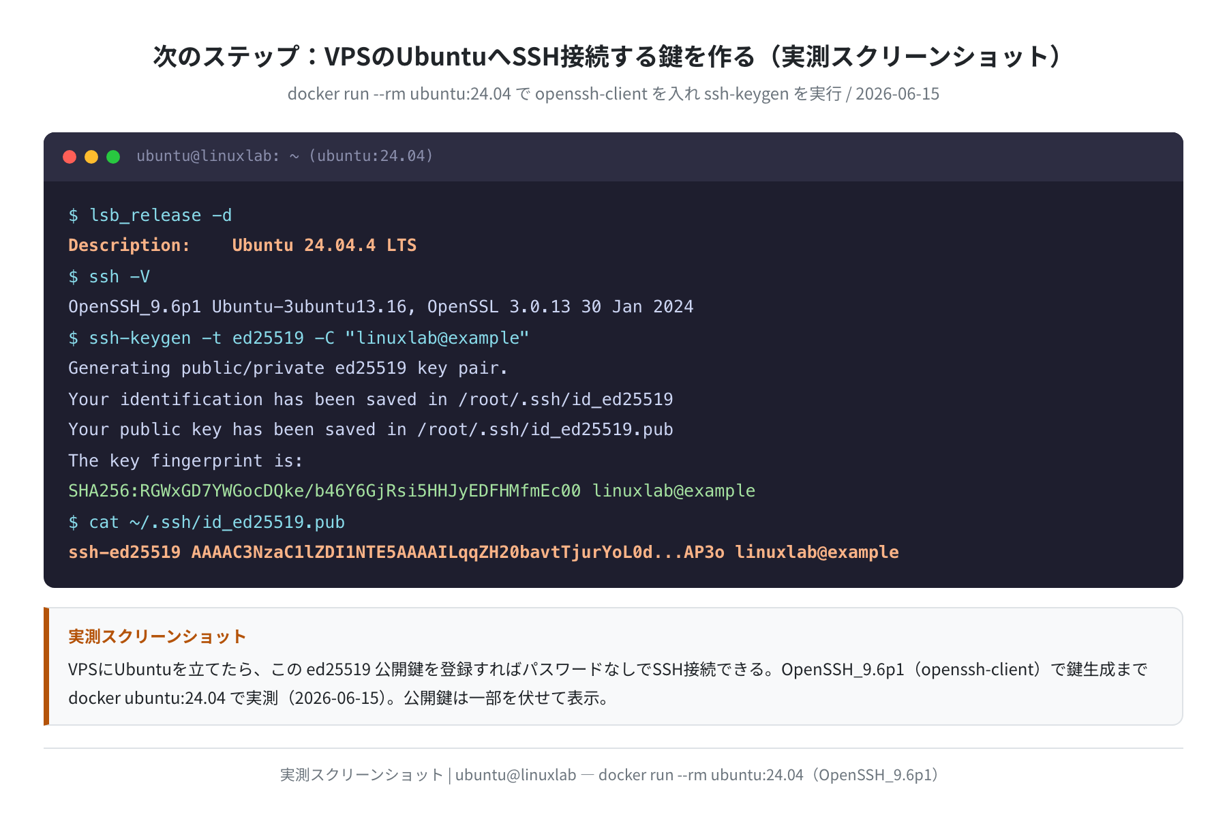Click the '$ ssh -V' command line
This screenshot has height=813, width=1227.
[x=109, y=277]
